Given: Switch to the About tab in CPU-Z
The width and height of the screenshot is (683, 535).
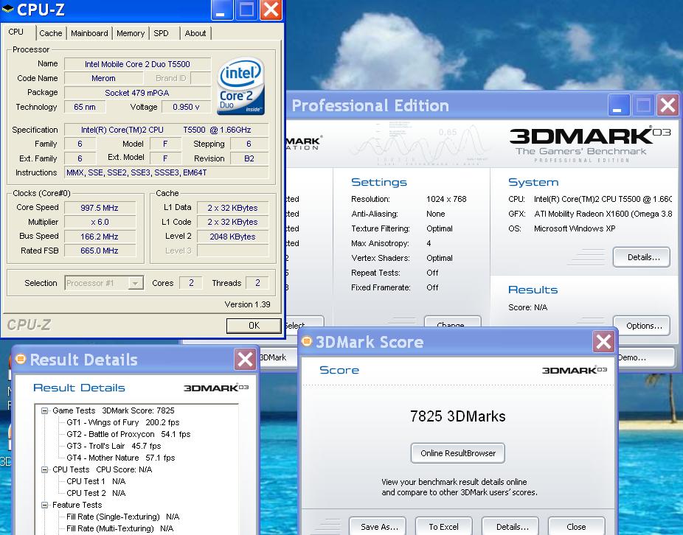Looking at the screenshot, I should (x=195, y=33).
